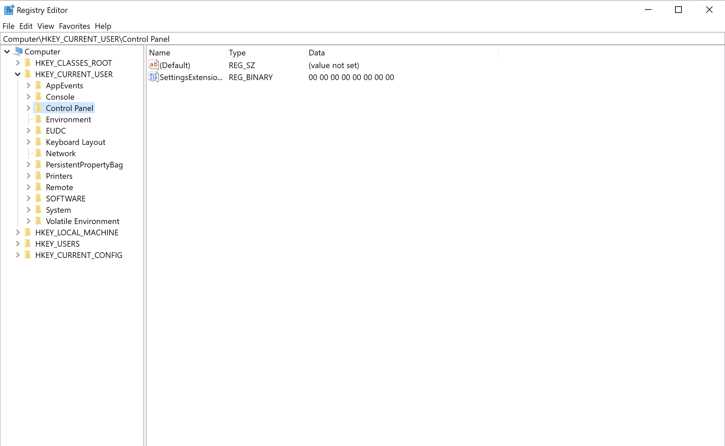This screenshot has width=725, height=446.
Task: Click the Network folder icon
Action: point(39,153)
